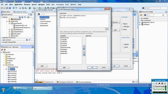Collapse the Attributes folder in Structure
This screenshot has width=168, height=94.
pyautogui.click(x=4, y=65)
